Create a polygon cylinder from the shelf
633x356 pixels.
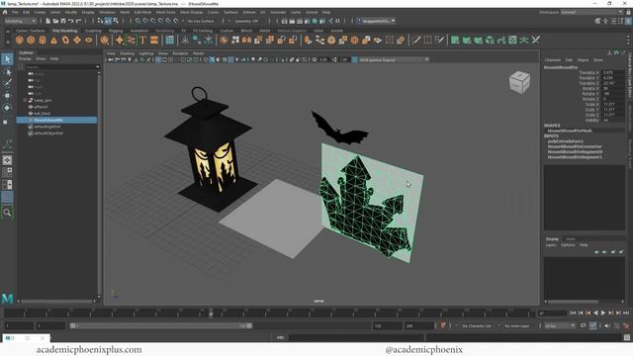43,40
